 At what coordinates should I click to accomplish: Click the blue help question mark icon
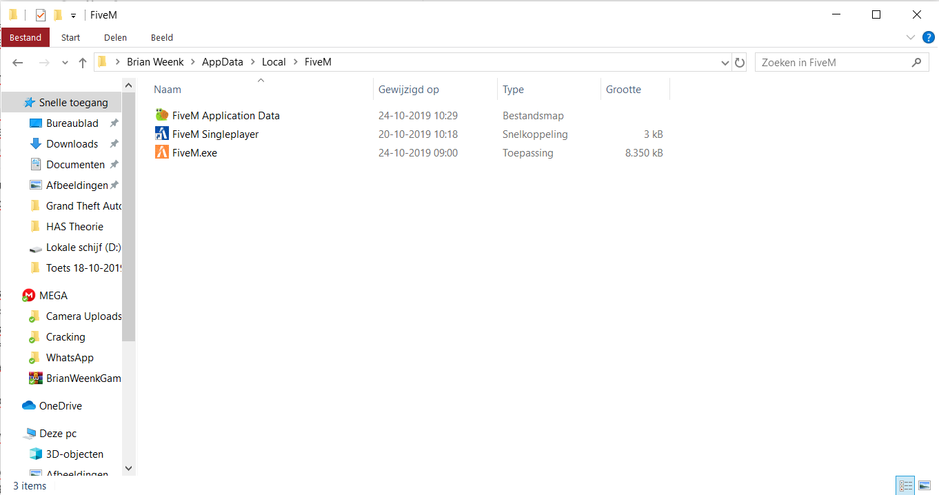coord(927,37)
